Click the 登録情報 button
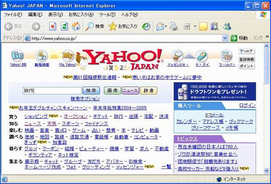 pos(246,59)
